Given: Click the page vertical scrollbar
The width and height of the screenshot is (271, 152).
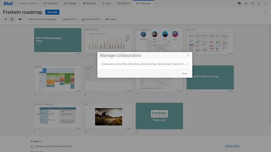Looking at the screenshot, I should click(270, 74).
